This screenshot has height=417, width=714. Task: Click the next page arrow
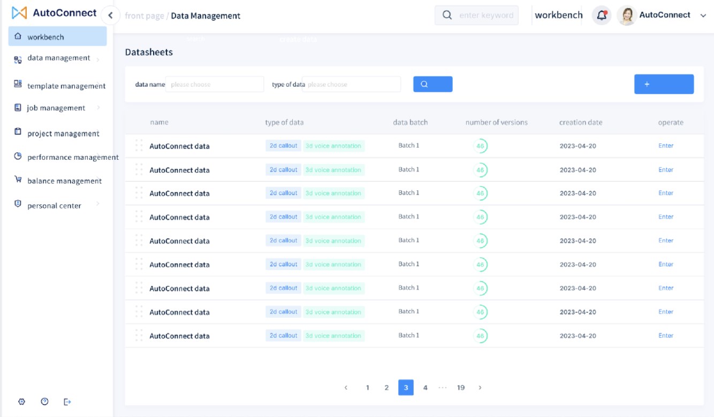[480, 388]
